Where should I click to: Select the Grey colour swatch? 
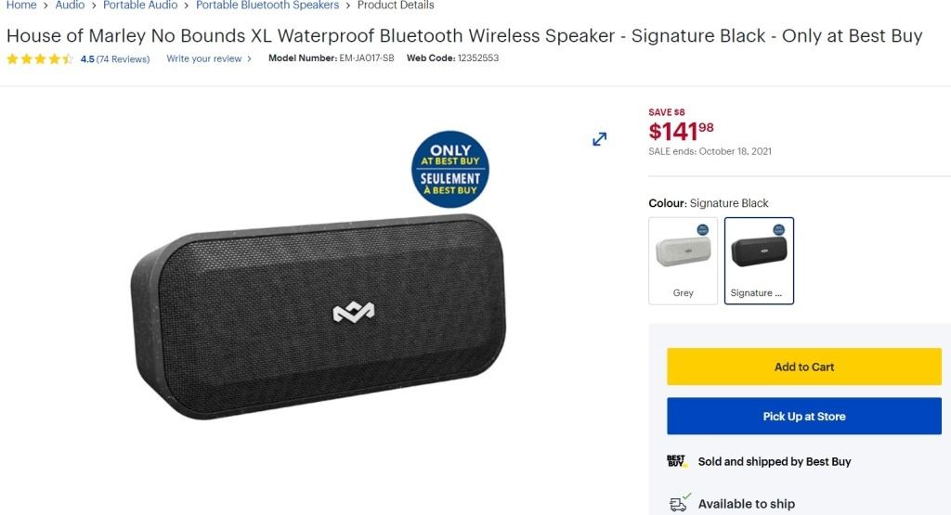[x=683, y=261]
